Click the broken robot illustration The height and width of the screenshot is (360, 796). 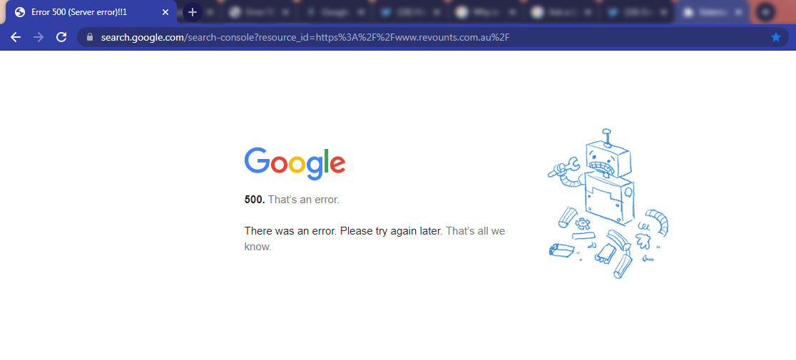coord(608,203)
